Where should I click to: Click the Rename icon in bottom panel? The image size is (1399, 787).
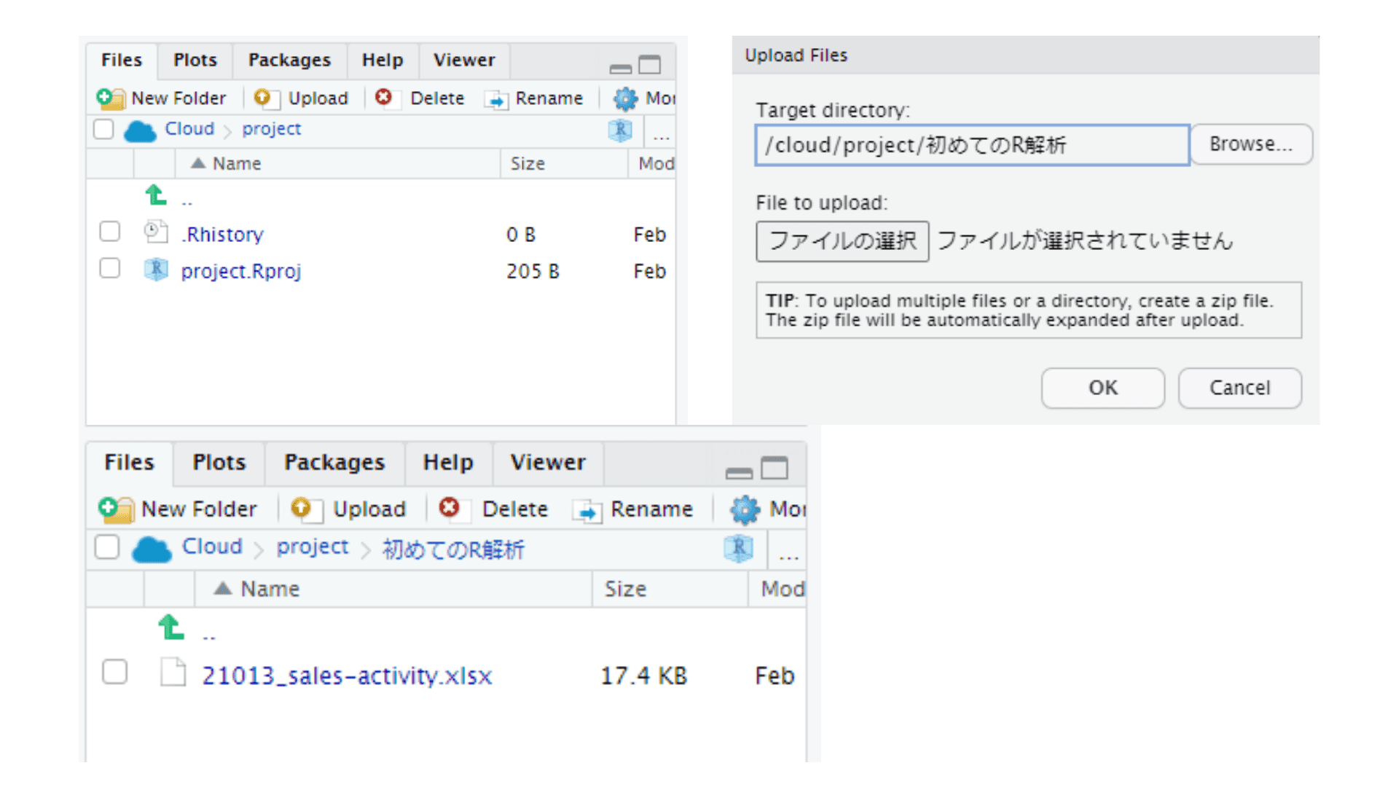(587, 510)
